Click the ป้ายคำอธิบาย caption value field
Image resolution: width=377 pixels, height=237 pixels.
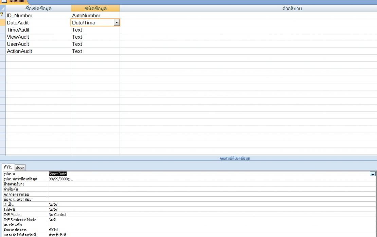tap(212, 184)
